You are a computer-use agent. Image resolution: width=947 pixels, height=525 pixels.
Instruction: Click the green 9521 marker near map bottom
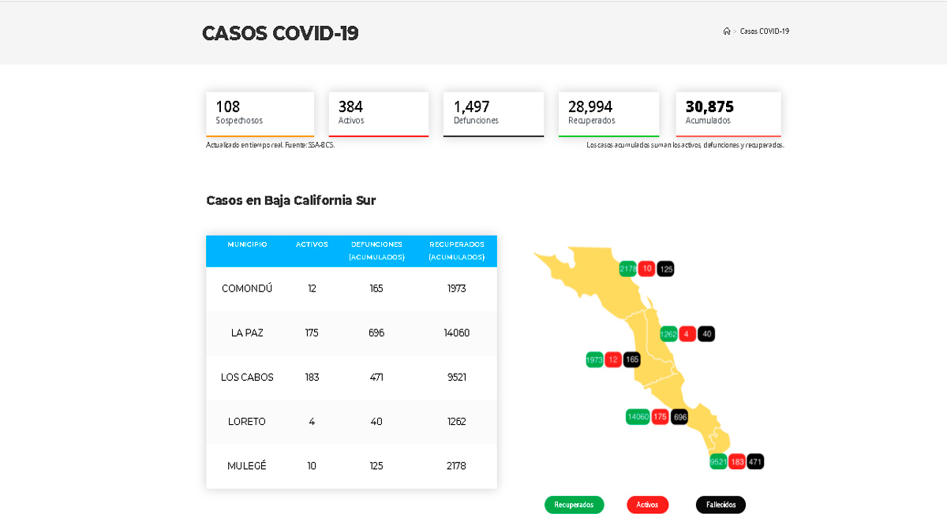718,460
